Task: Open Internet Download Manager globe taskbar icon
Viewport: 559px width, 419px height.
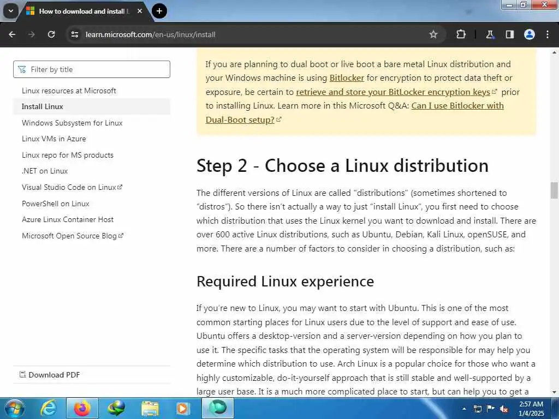Action: point(116,408)
